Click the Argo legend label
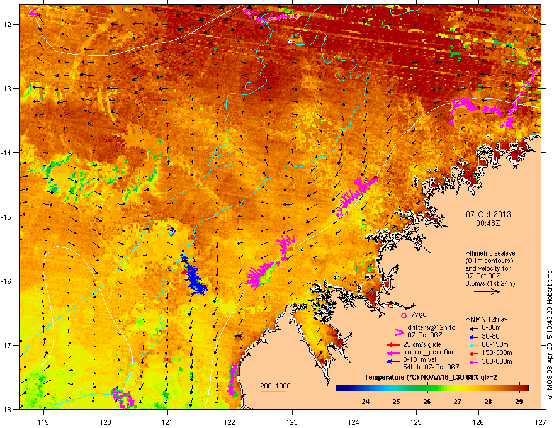The image size is (554, 428). (419, 314)
